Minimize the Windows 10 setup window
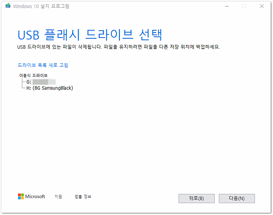 point(227,6)
